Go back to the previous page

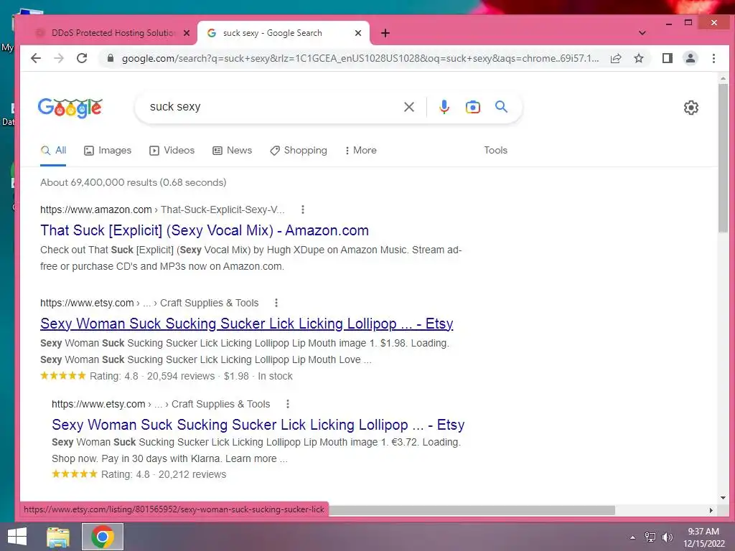36,58
